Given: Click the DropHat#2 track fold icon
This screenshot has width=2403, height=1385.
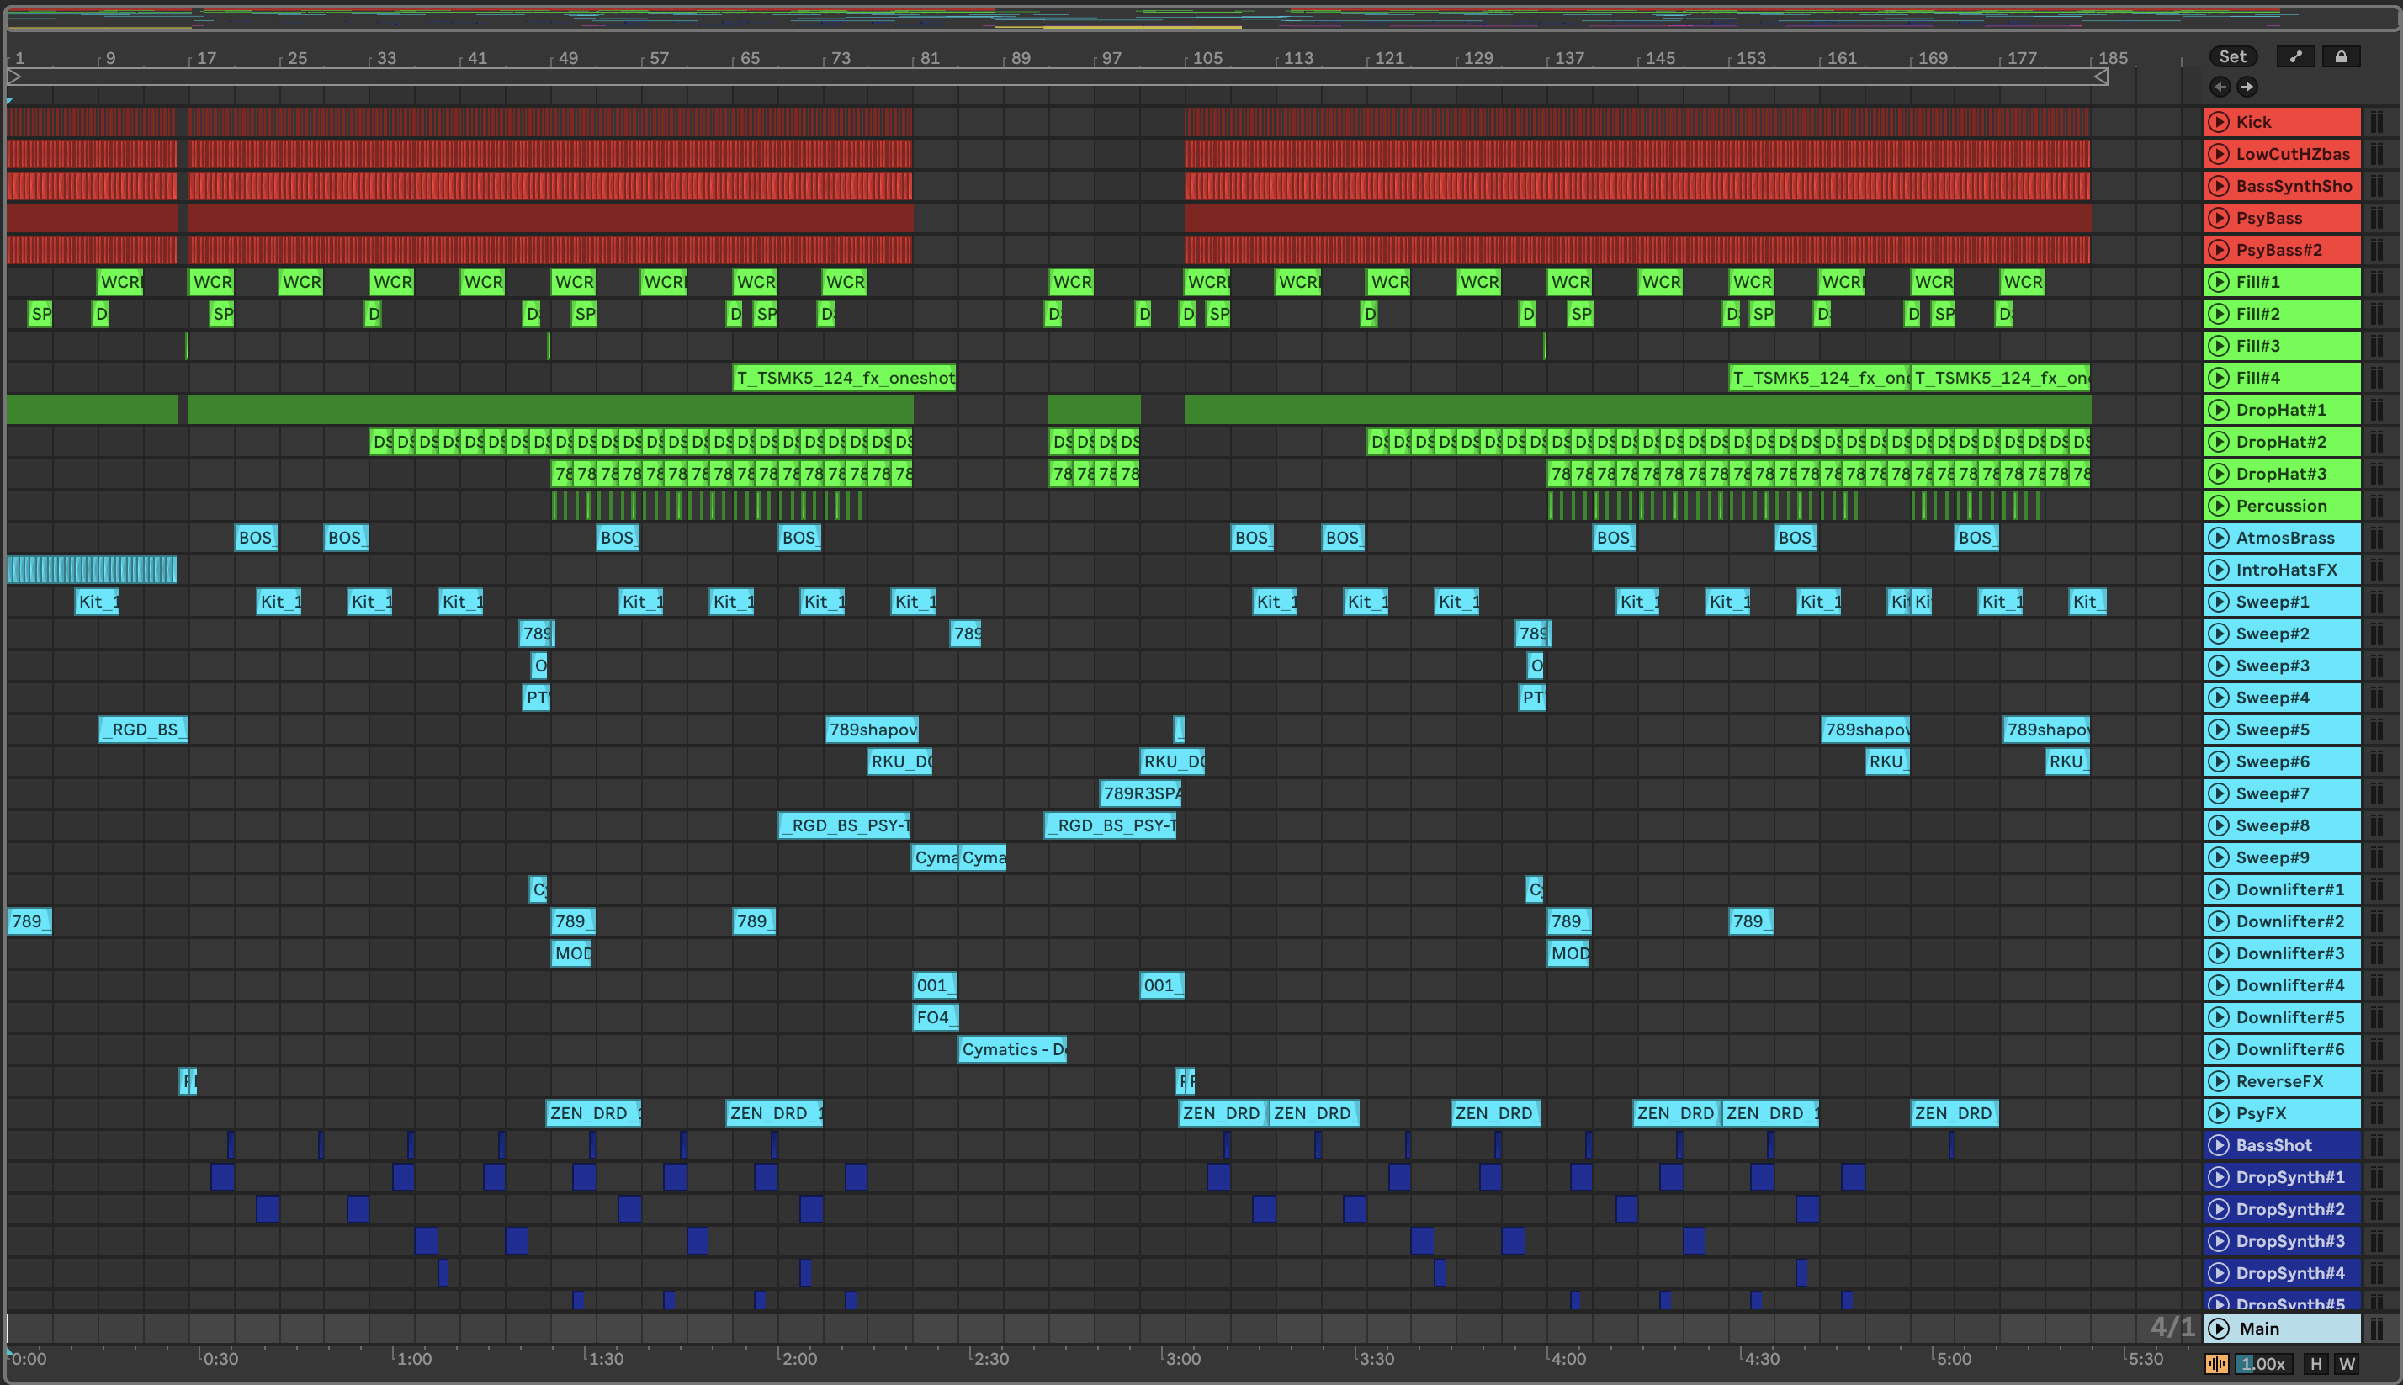Looking at the screenshot, I should (2219, 442).
